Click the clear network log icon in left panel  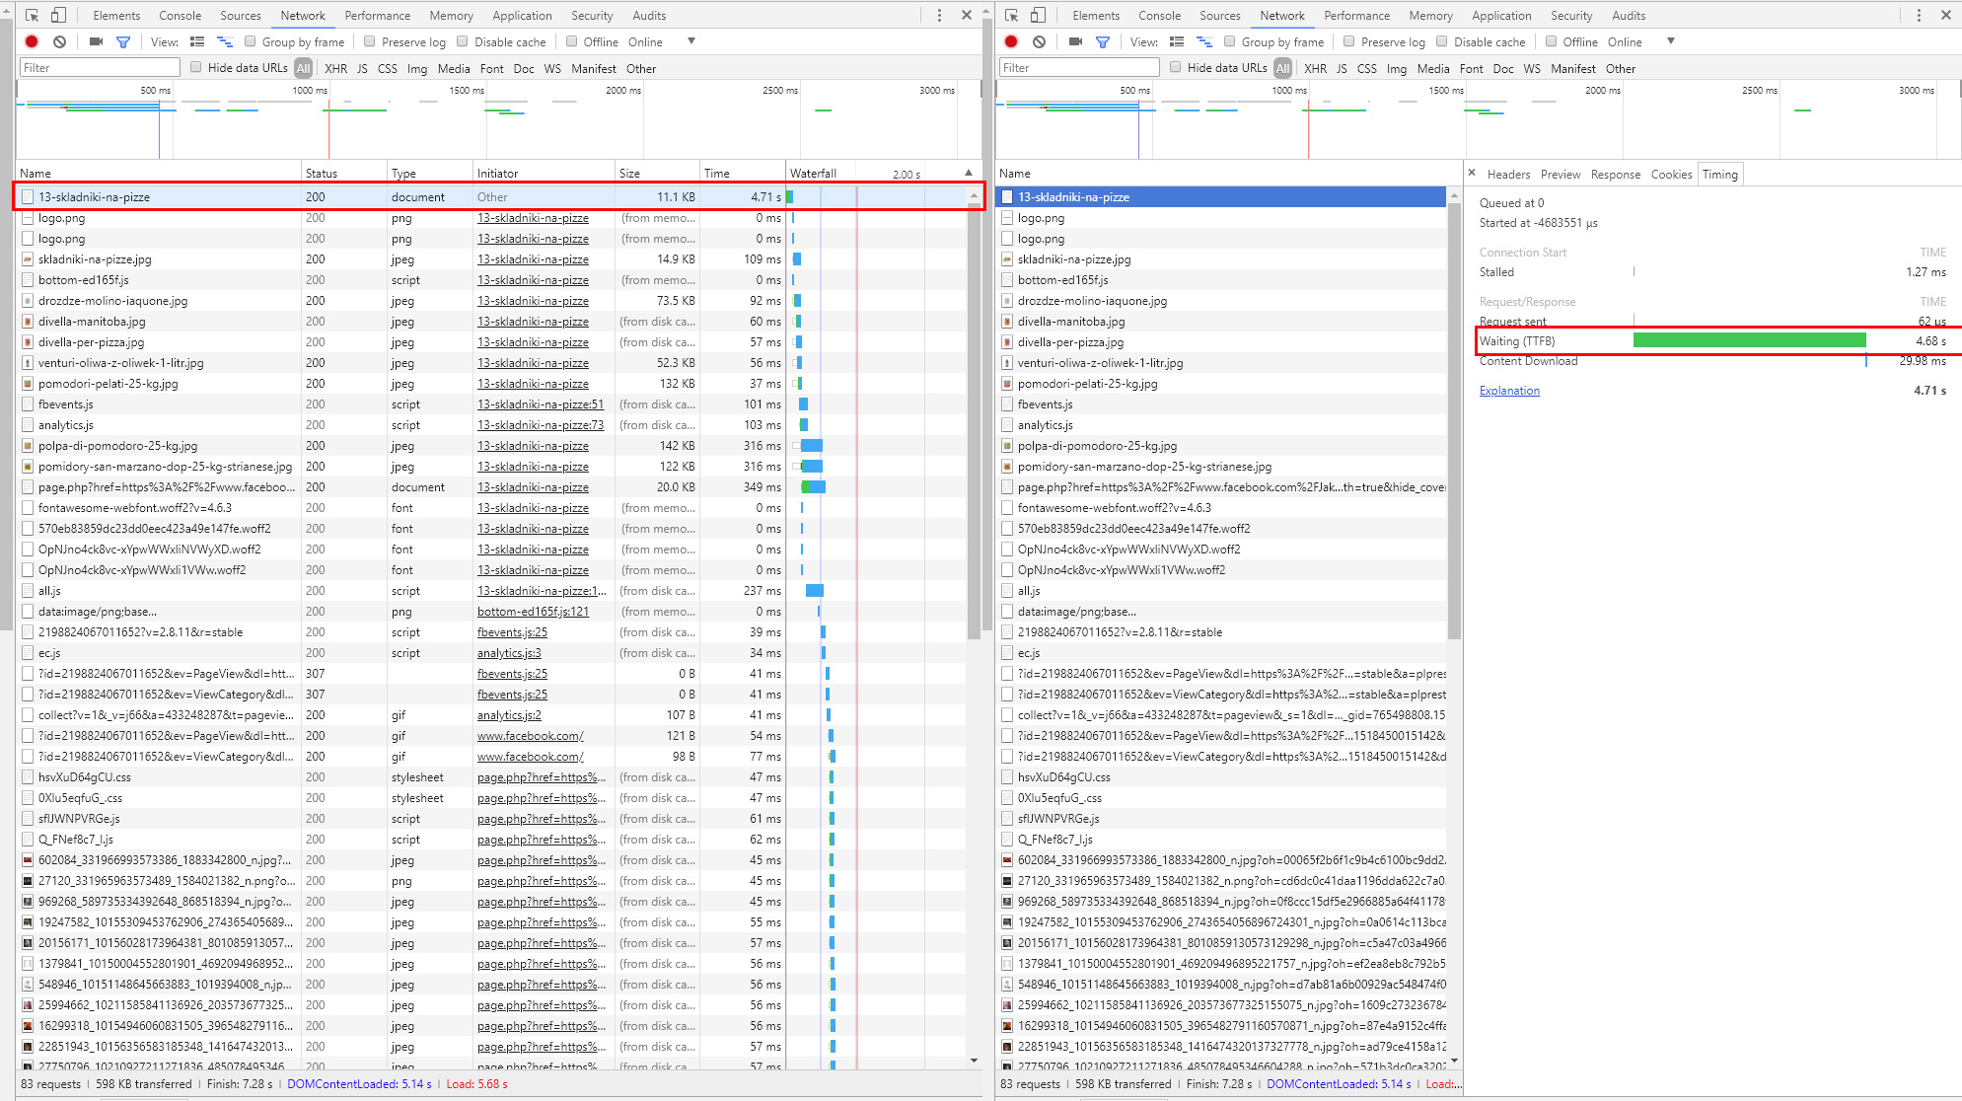[x=60, y=41]
